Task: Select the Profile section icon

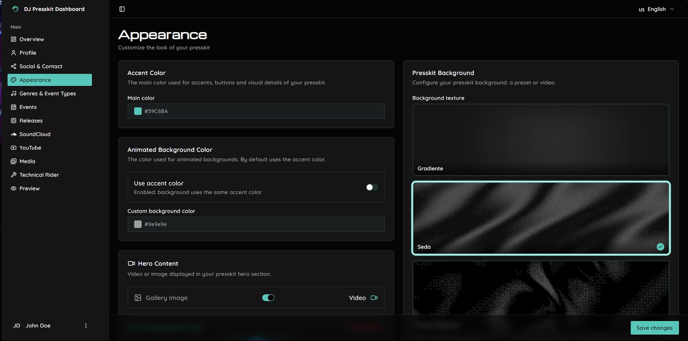Action: click(x=14, y=53)
